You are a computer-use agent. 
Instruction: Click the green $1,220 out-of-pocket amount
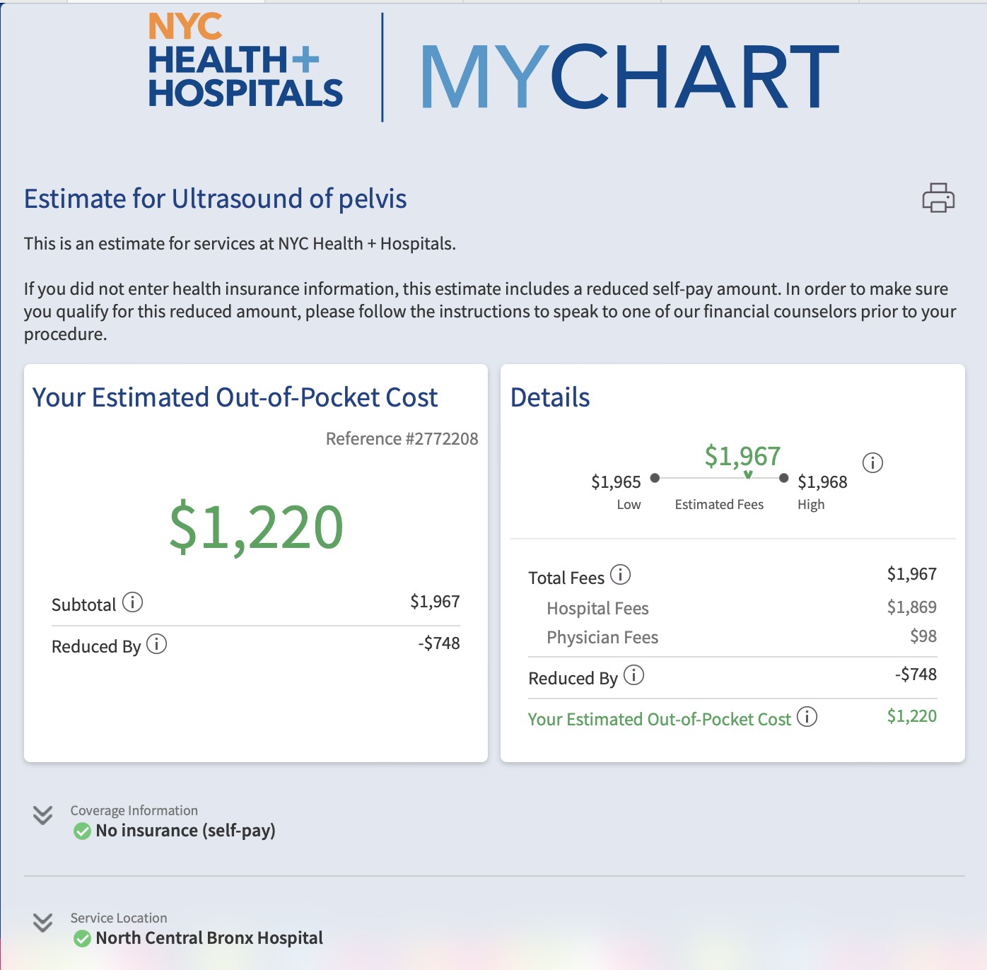point(256,527)
